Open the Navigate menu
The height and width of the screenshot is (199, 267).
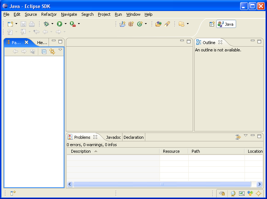(69, 14)
